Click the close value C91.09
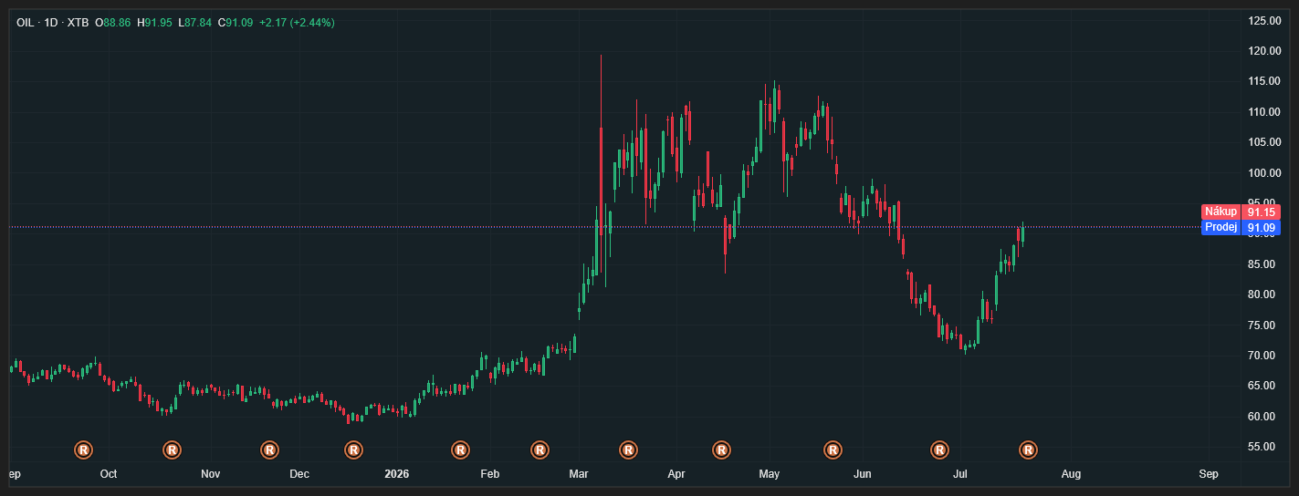 (x=236, y=22)
